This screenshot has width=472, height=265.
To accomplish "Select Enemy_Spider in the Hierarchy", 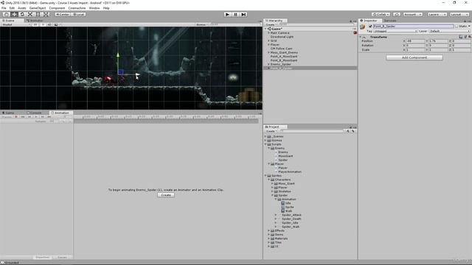I will pos(280,64).
